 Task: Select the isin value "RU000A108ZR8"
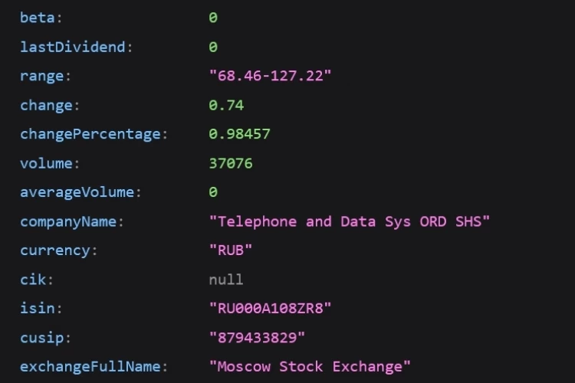[270, 308]
